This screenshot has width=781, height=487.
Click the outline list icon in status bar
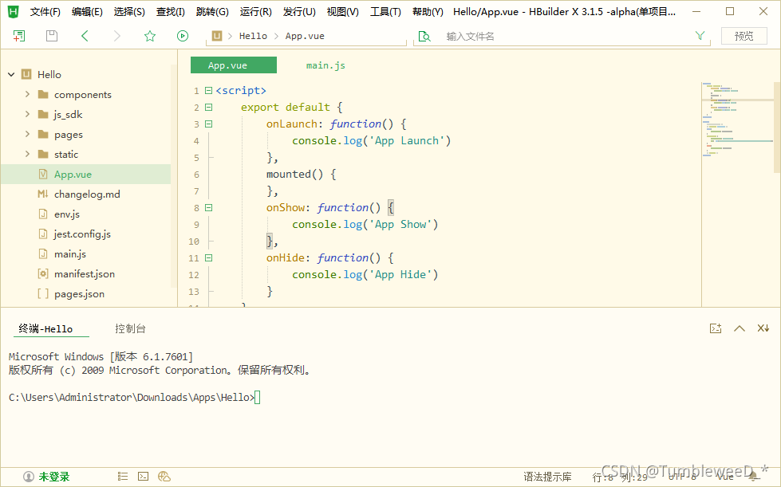point(122,475)
